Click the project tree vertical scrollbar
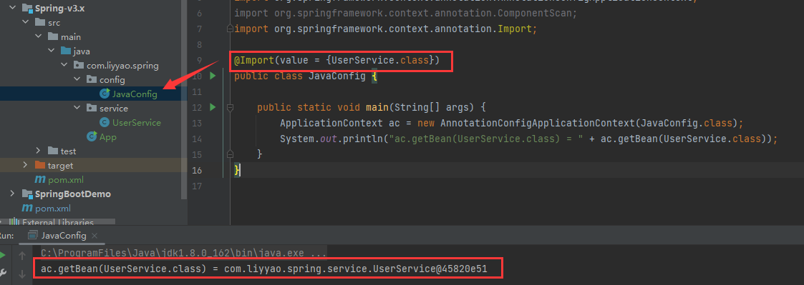Viewport: 804px width, 285px height. (185, 100)
